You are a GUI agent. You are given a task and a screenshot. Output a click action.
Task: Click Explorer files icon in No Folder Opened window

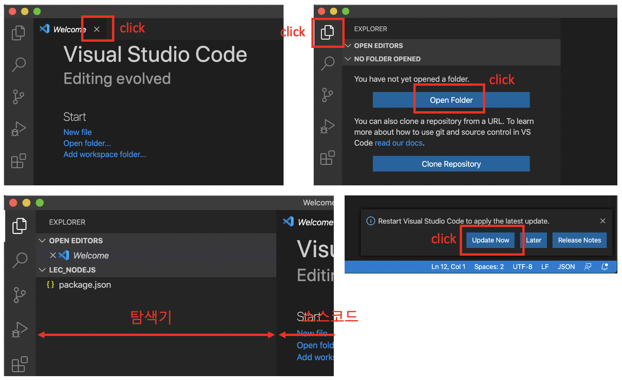[x=327, y=32]
